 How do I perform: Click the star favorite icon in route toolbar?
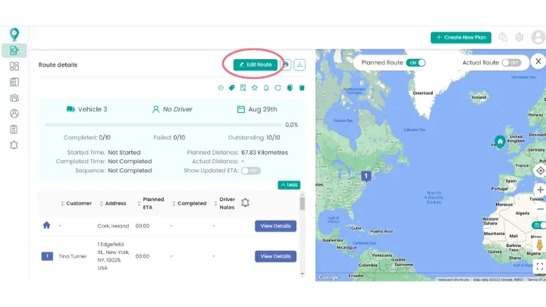pos(255,88)
